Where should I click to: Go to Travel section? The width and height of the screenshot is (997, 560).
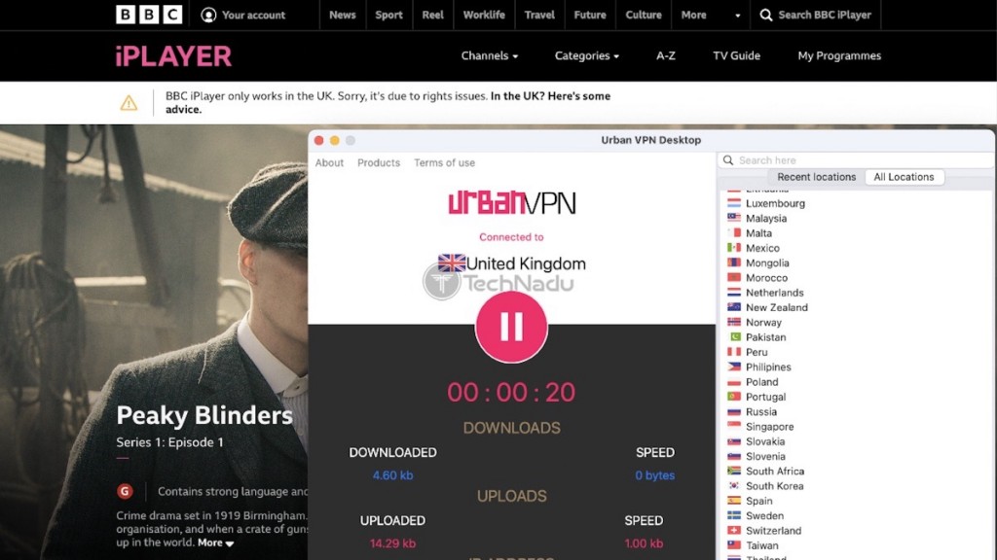(539, 15)
